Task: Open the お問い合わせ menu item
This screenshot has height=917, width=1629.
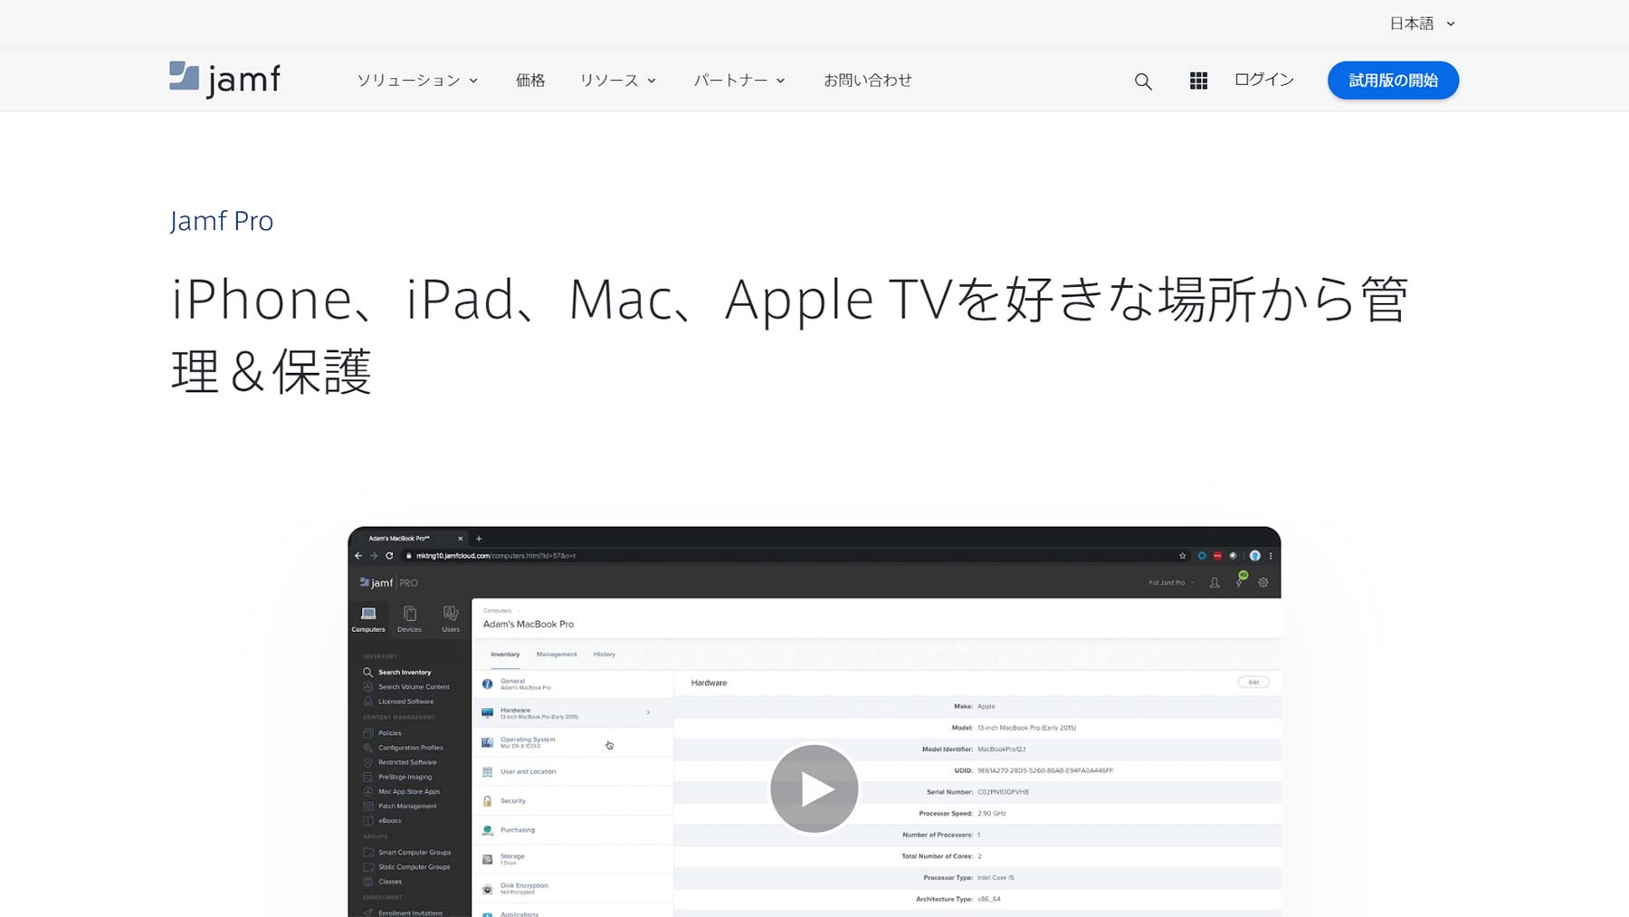Action: click(x=867, y=80)
